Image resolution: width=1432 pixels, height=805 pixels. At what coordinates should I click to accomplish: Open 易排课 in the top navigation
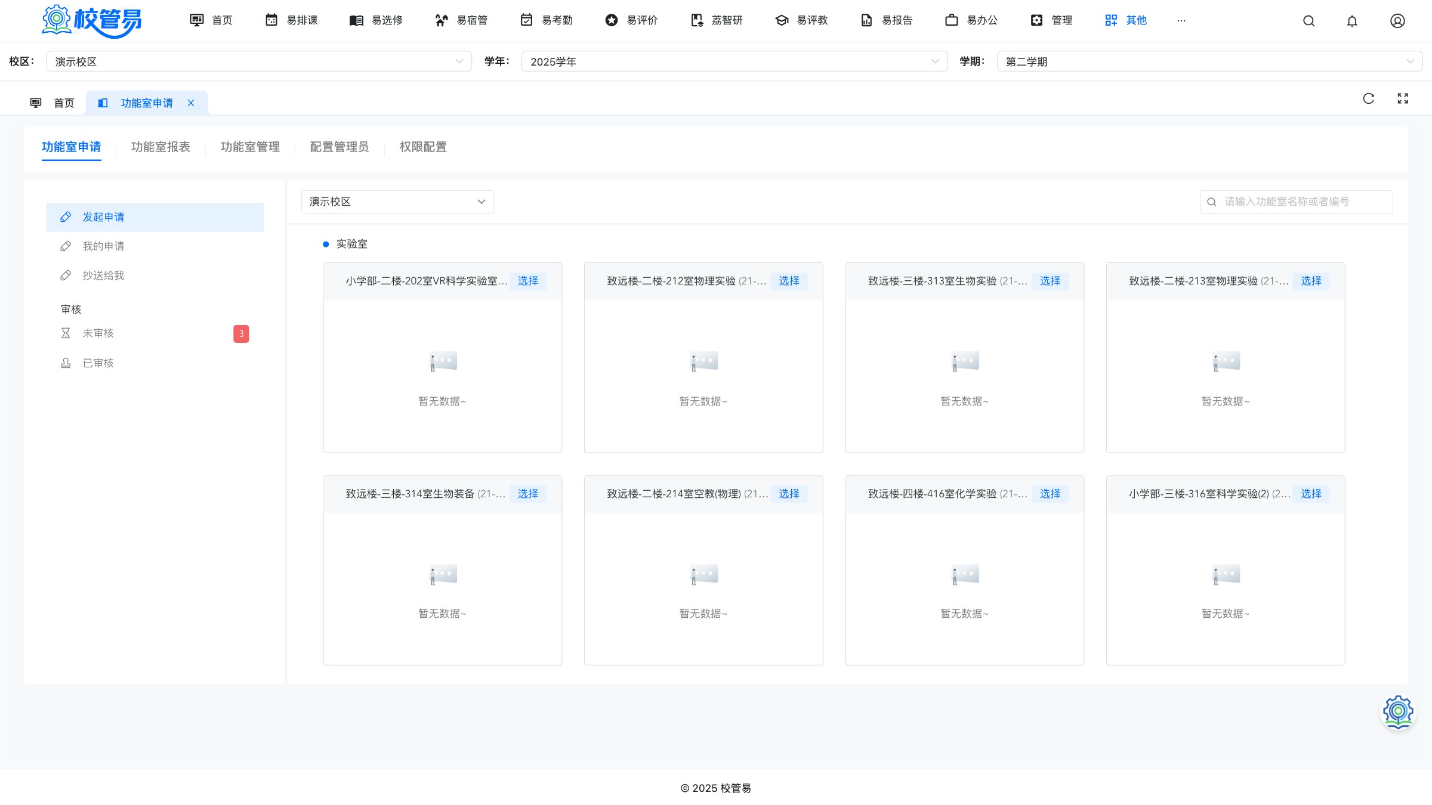pos(291,20)
